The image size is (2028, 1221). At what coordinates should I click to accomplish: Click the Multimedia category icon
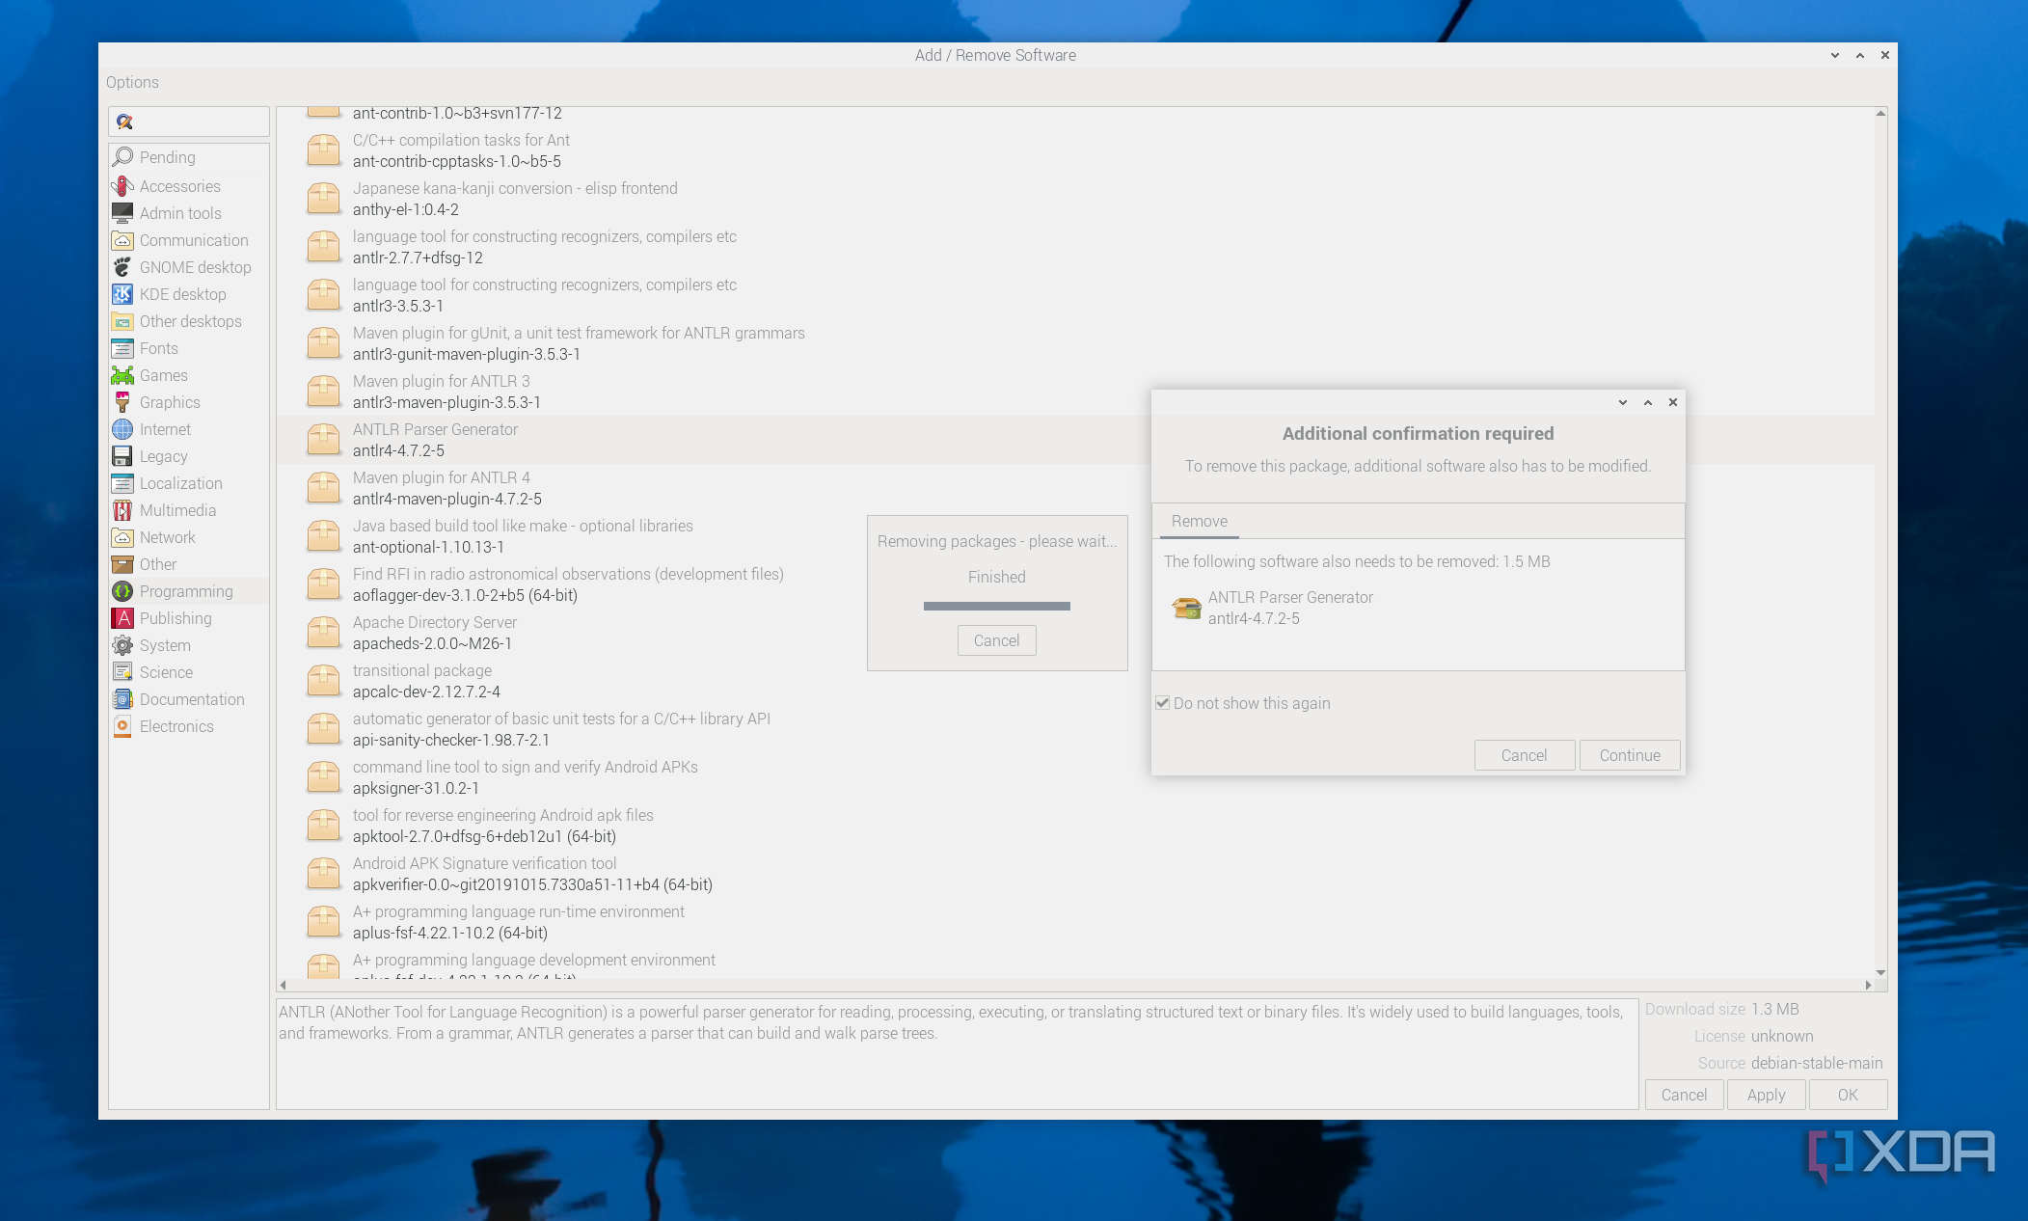click(x=122, y=510)
